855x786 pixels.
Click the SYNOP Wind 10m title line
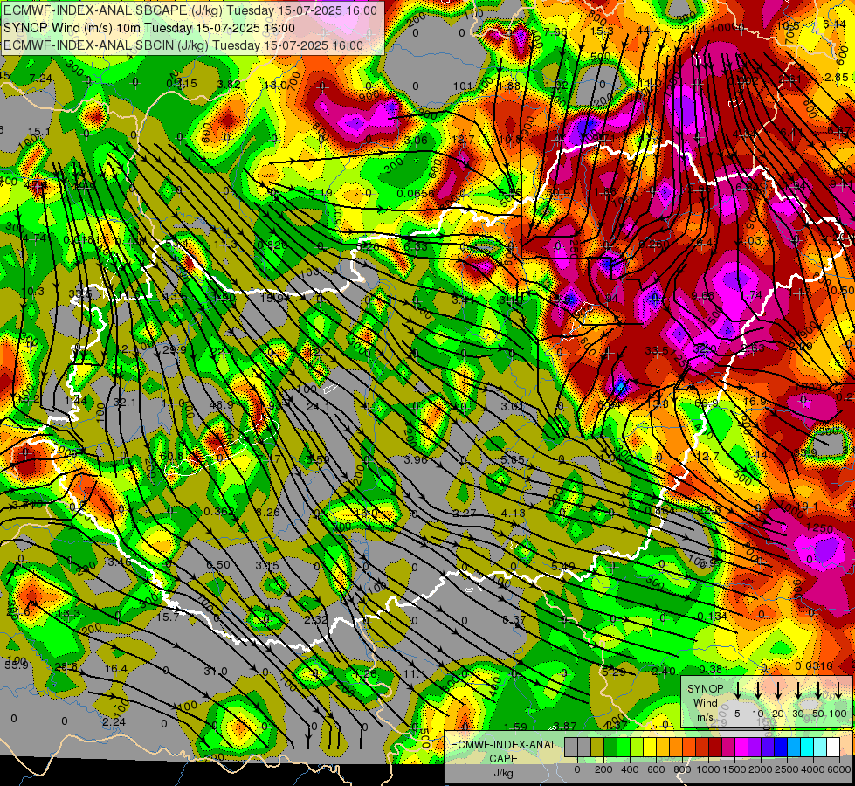coord(148,28)
